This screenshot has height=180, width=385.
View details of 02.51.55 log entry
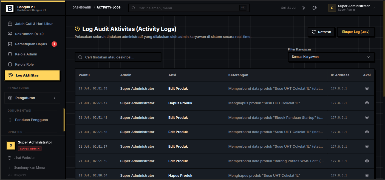367,88
